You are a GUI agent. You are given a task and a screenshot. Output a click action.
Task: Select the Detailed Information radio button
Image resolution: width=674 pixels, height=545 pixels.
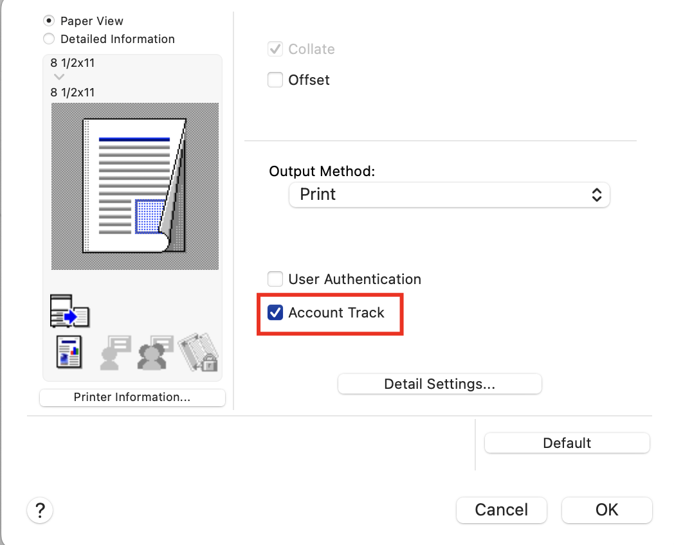tap(49, 39)
